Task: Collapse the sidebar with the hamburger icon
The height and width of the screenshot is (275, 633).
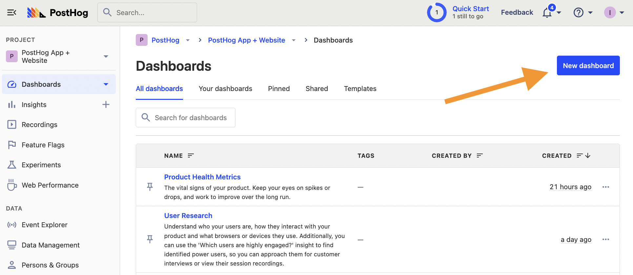Action: coord(12,13)
